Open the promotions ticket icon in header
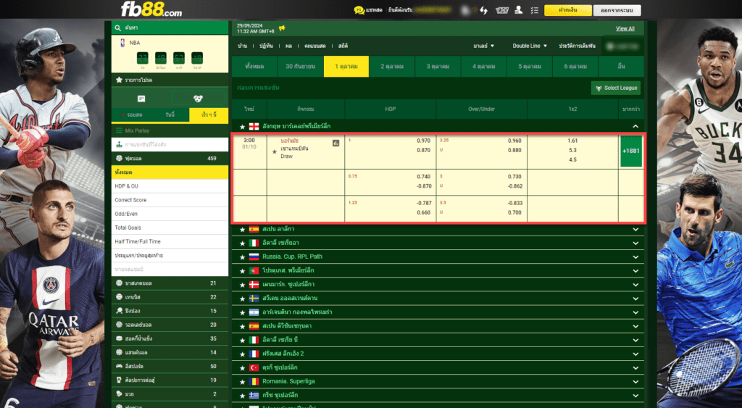 pyautogui.click(x=501, y=10)
